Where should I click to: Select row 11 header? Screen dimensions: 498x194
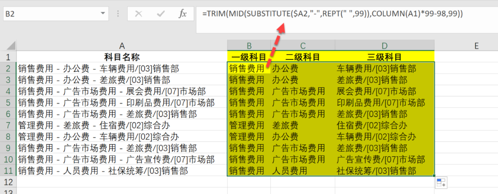tap(8, 171)
